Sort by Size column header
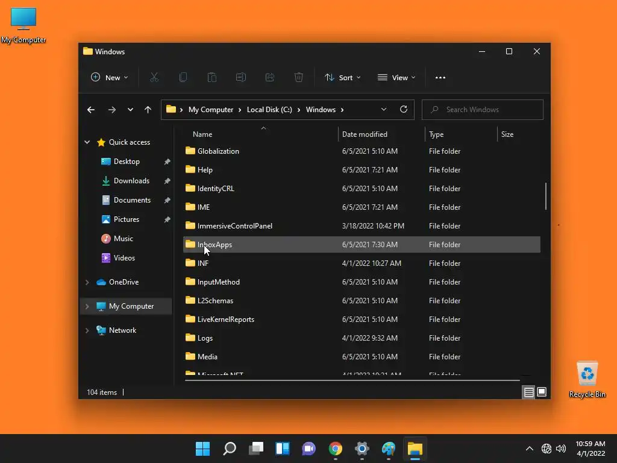 pyautogui.click(x=507, y=134)
